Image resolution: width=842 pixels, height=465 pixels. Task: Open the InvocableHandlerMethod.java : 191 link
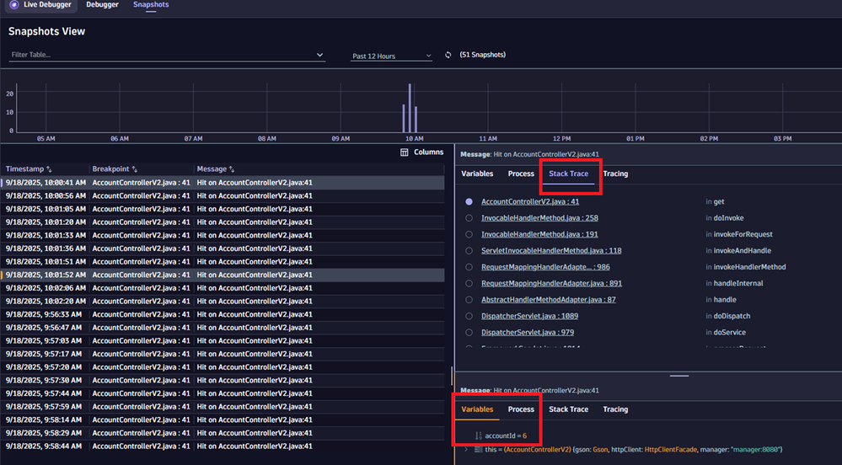pyautogui.click(x=539, y=235)
